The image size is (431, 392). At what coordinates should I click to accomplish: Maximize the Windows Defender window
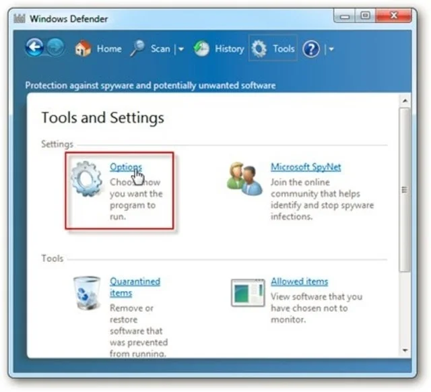[365, 15]
